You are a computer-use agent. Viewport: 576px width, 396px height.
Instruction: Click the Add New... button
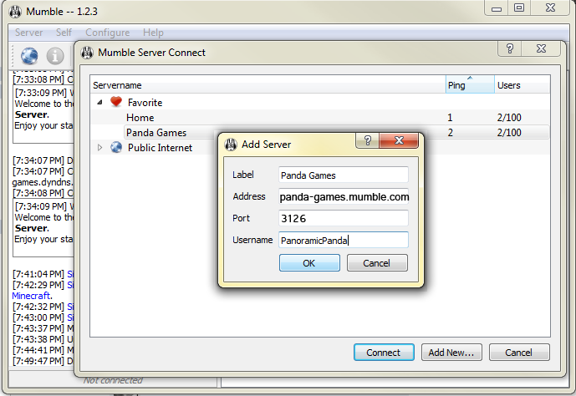tap(451, 353)
